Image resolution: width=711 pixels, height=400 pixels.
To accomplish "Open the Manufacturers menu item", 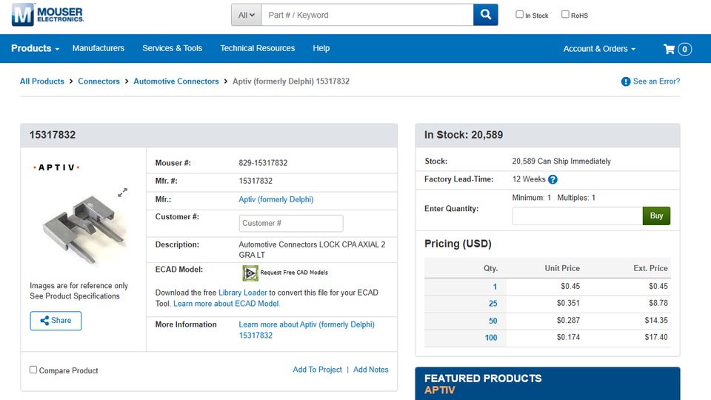I will (99, 49).
